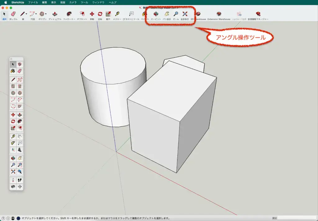Open the ツール menu

[x=84, y=2]
